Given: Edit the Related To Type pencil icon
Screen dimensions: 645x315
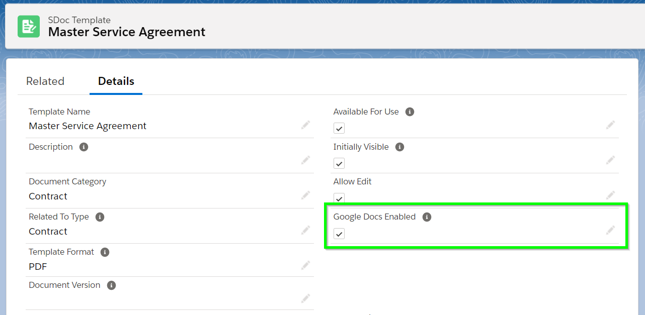Looking at the screenshot, I should [x=305, y=231].
